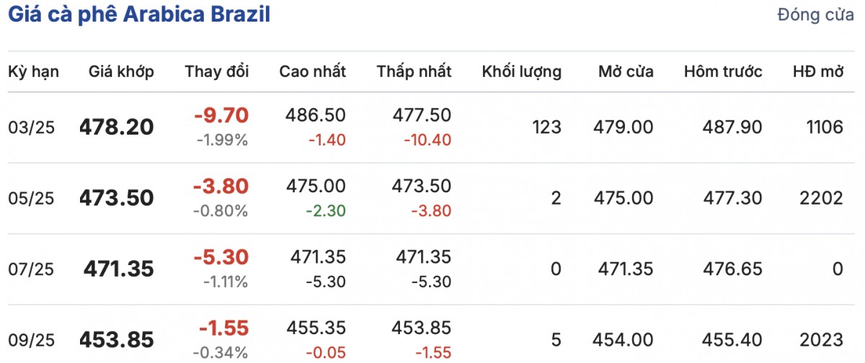Click the Đóng cửa status label
This screenshot has height=363, width=865.
(x=815, y=15)
